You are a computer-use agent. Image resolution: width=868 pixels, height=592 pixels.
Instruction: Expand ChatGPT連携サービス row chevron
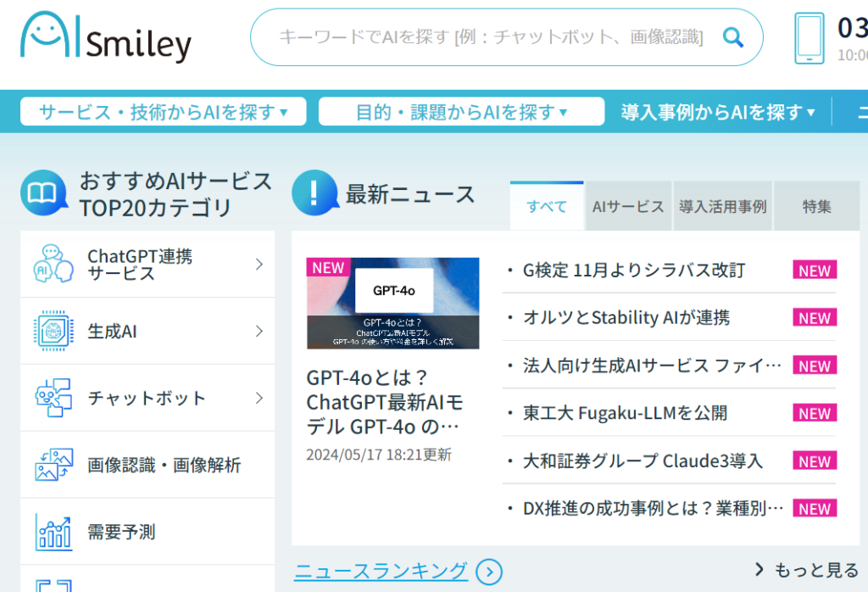tap(259, 264)
